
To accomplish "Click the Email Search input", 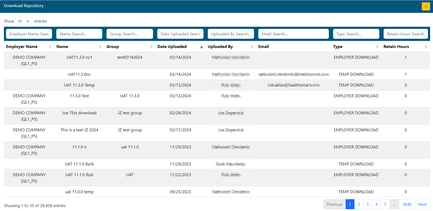I will click(293, 34).
